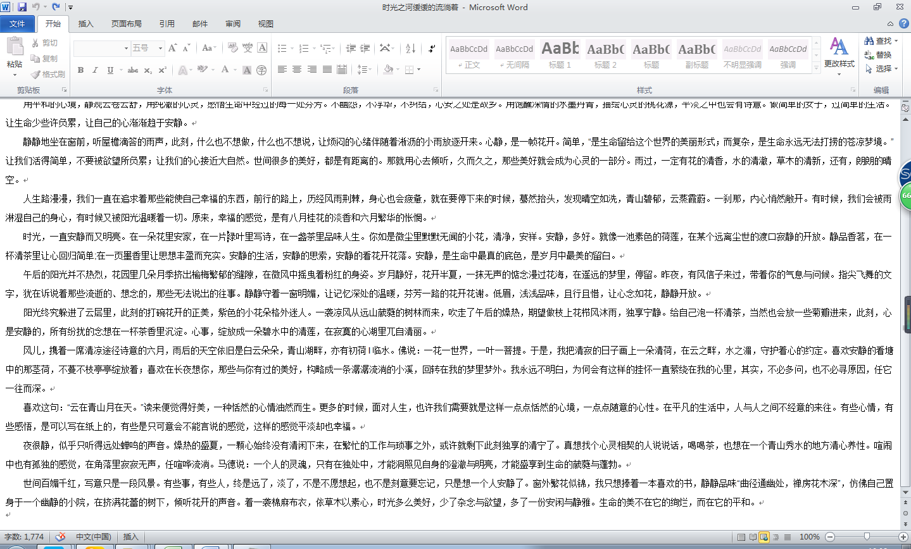The height and width of the screenshot is (549, 911).
Task: Apply the Heading 1 (标题 1) style
Action: click(x=560, y=55)
